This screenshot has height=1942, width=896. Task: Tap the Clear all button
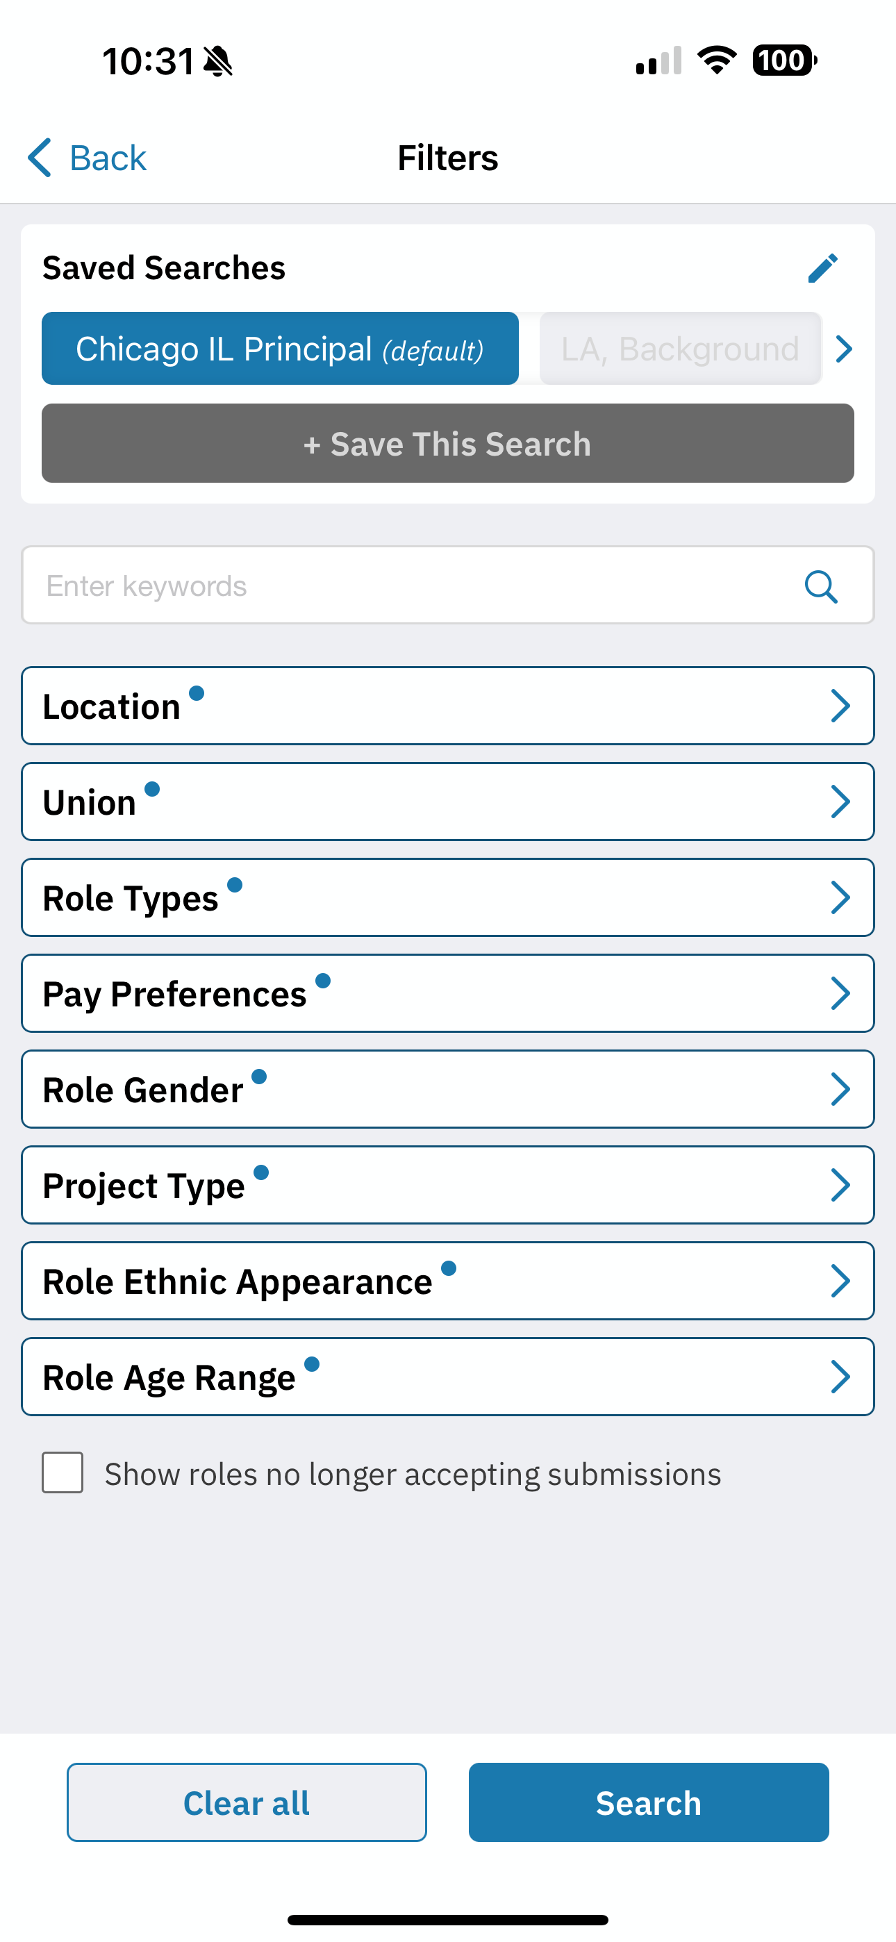tap(247, 1802)
